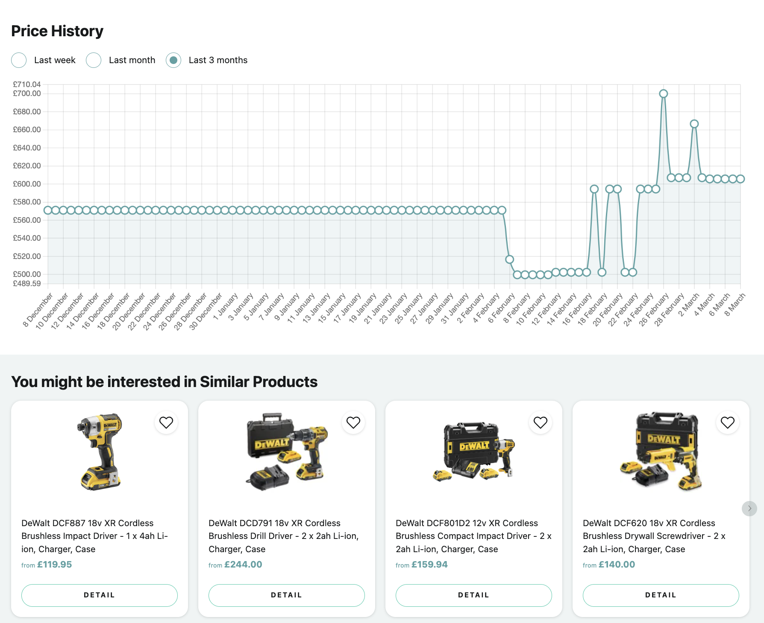The image size is (764, 623).
Task: Select the Last 3 months radio button
Action: click(173, 60)
